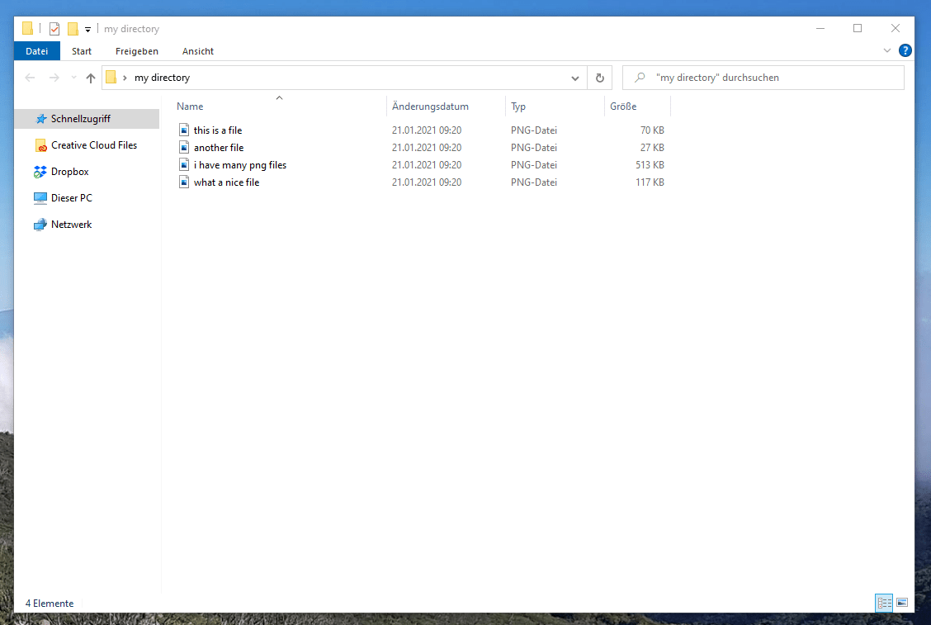This screenshot has width=931, height=625.
Task: Click the folder icon in address bar
Action: pos(111,78)
